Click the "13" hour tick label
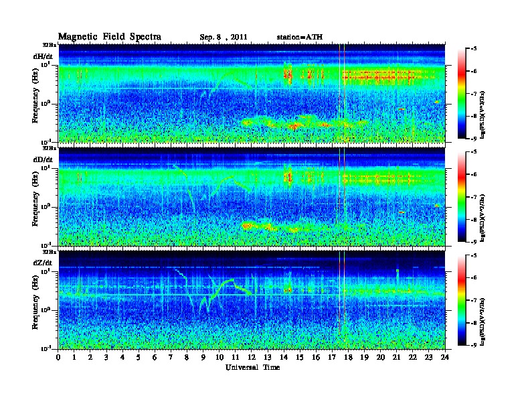 tap(268, 358)
